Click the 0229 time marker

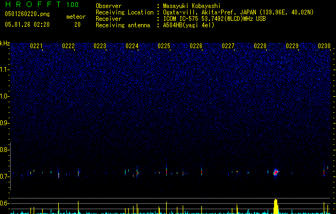[292, 46]
